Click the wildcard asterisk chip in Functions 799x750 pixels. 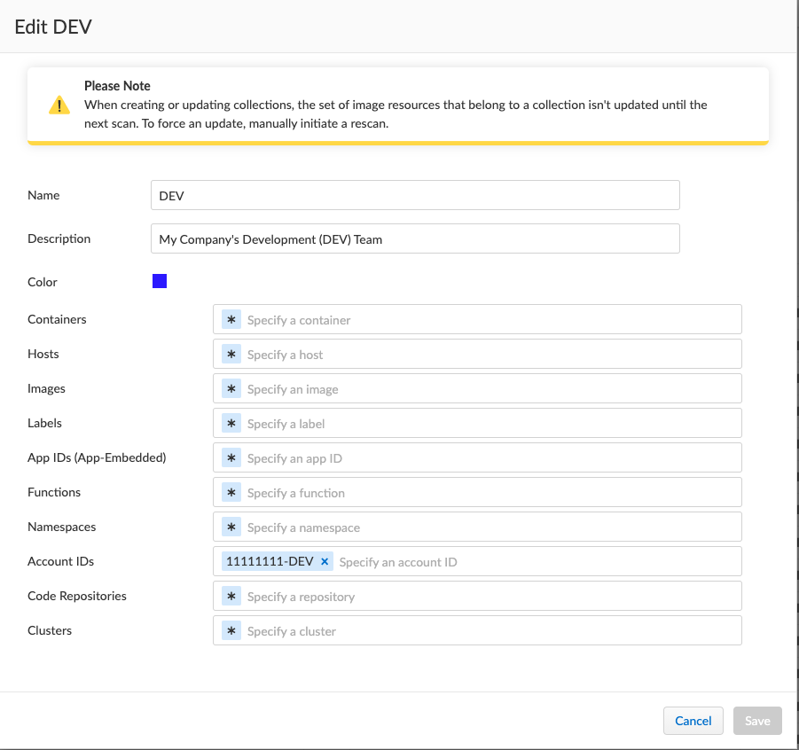(231, 493)
